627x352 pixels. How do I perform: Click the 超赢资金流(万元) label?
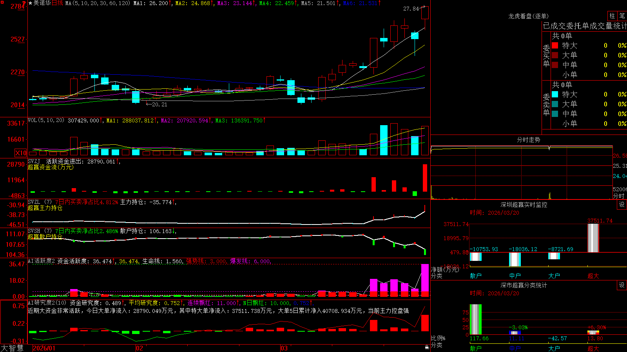51,167
